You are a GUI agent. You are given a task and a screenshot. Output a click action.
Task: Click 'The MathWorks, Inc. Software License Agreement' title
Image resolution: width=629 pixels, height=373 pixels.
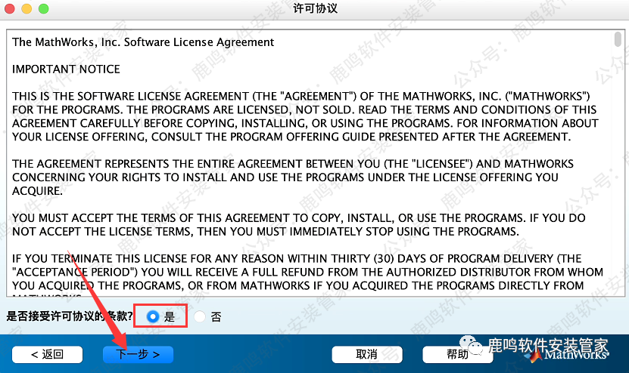[x=143, y=42]
